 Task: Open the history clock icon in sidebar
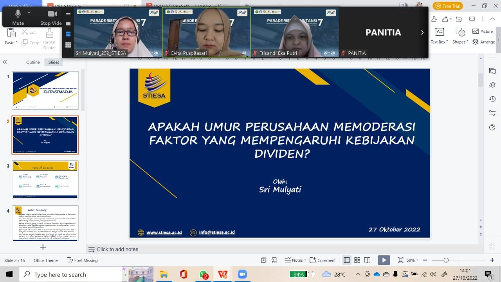click(492, 99)
